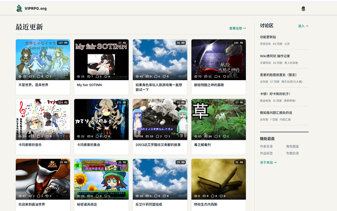Open the 卡玛索索的音乐 cover thumbnail
337x211 pixels.
pyautogui.click(x=43, y=120)
